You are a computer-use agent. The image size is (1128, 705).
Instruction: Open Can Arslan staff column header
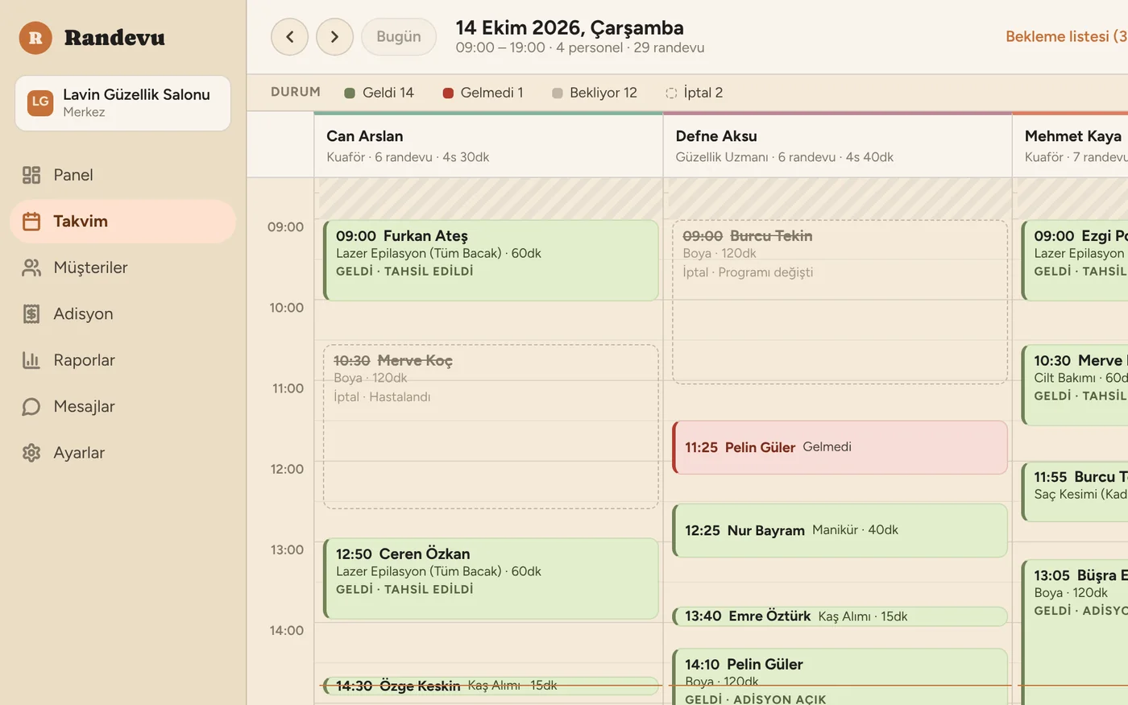488,146
